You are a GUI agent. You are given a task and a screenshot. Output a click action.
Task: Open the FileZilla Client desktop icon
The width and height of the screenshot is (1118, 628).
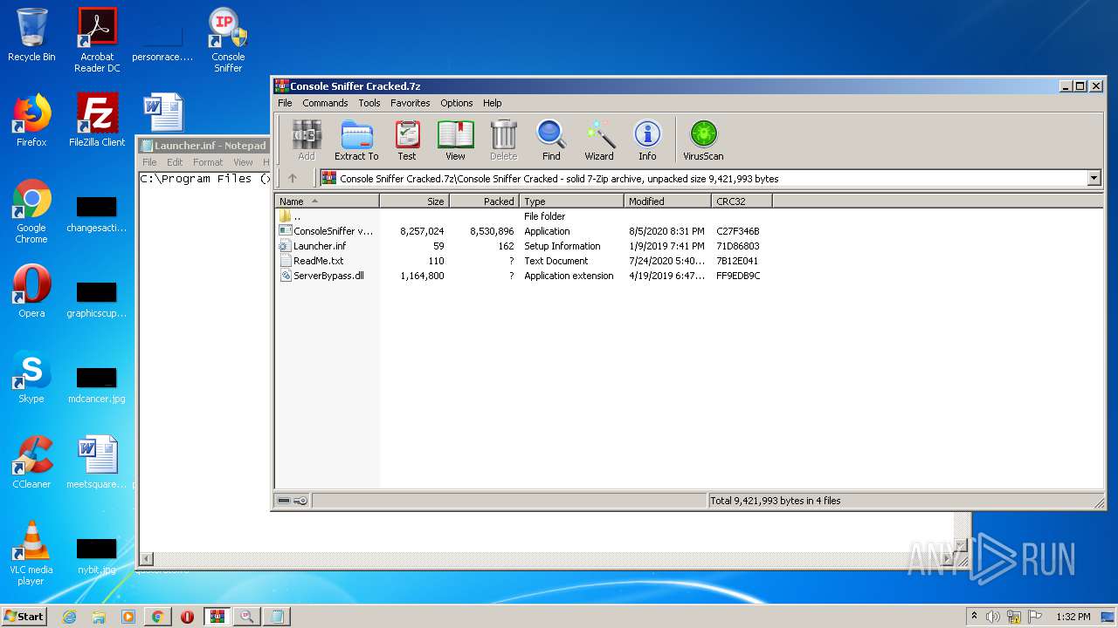(97, 120)
